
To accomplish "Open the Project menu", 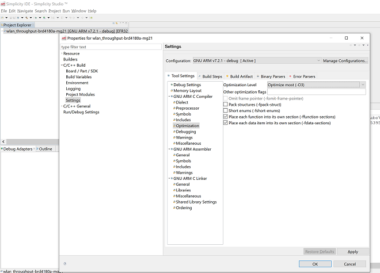I will click(55, 11).
